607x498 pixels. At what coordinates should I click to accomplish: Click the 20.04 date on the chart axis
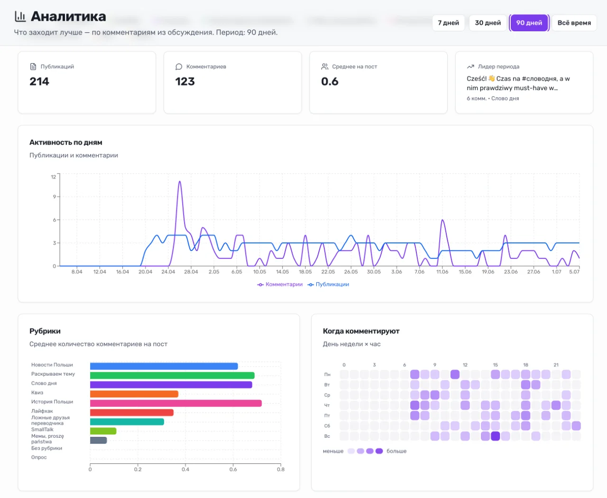(x=145, y=272)
